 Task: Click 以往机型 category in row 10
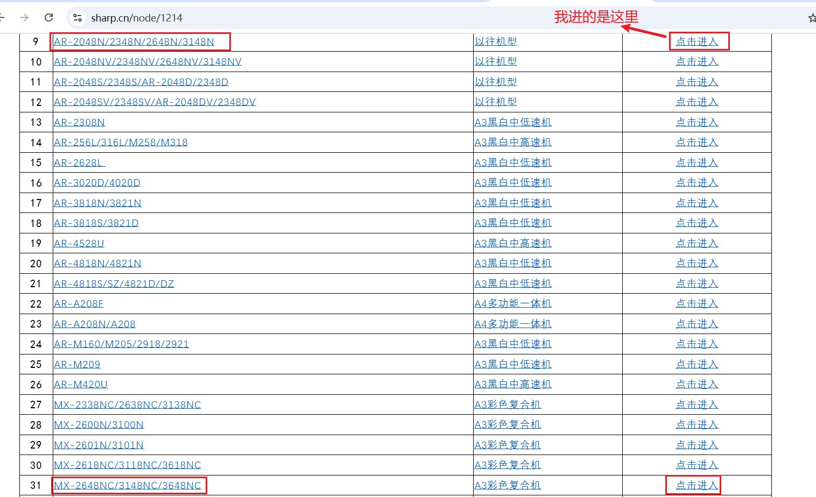pos(496,61)
